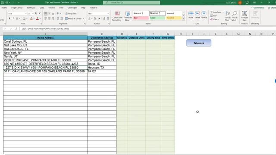Viewport: 276px width, 155px height.
Task: Open Find & Select magnifier
Action: pyautogui.click(x=235, y=16)
